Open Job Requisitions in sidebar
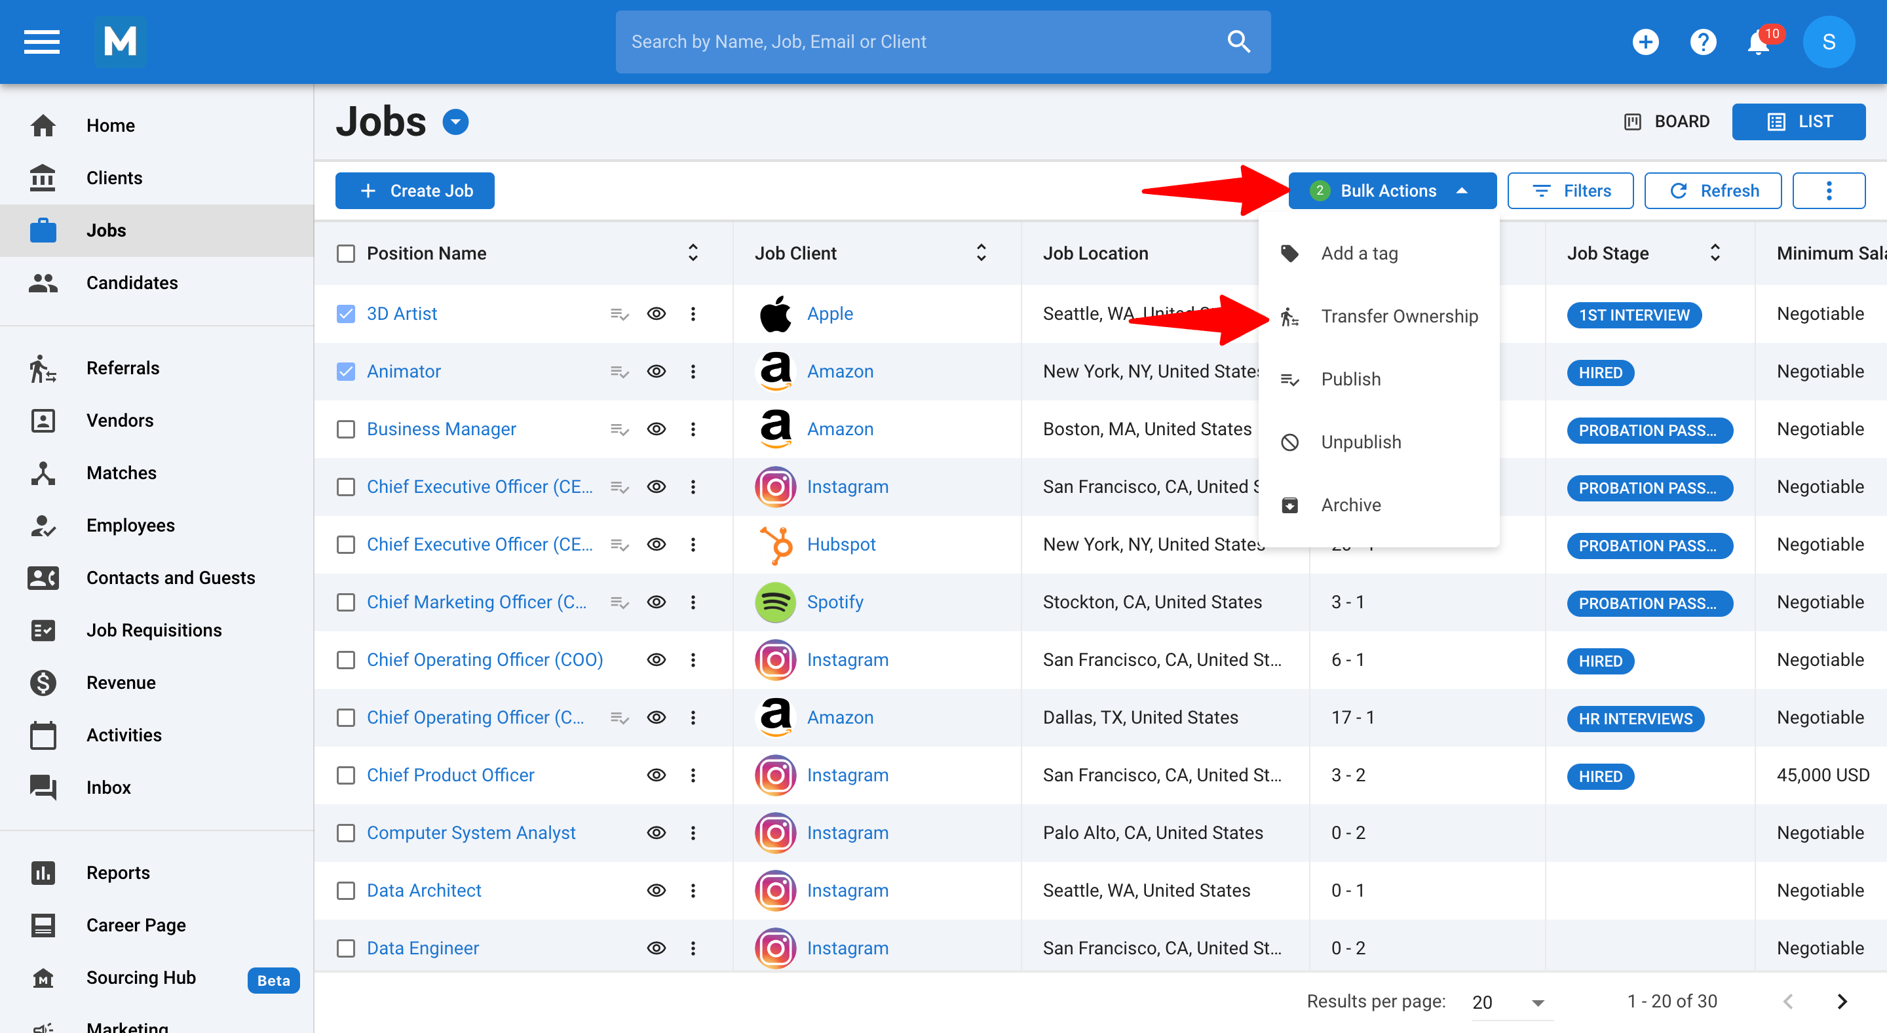 click(x=157, y=630)
